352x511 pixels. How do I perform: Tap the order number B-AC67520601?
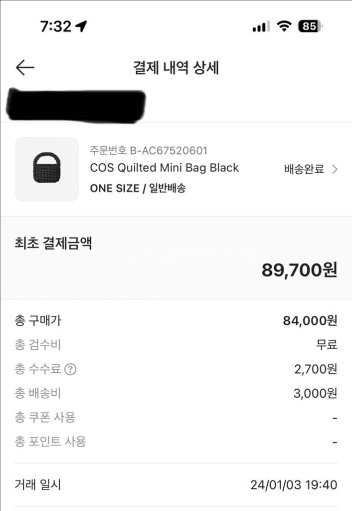click(x=149, y=150)
